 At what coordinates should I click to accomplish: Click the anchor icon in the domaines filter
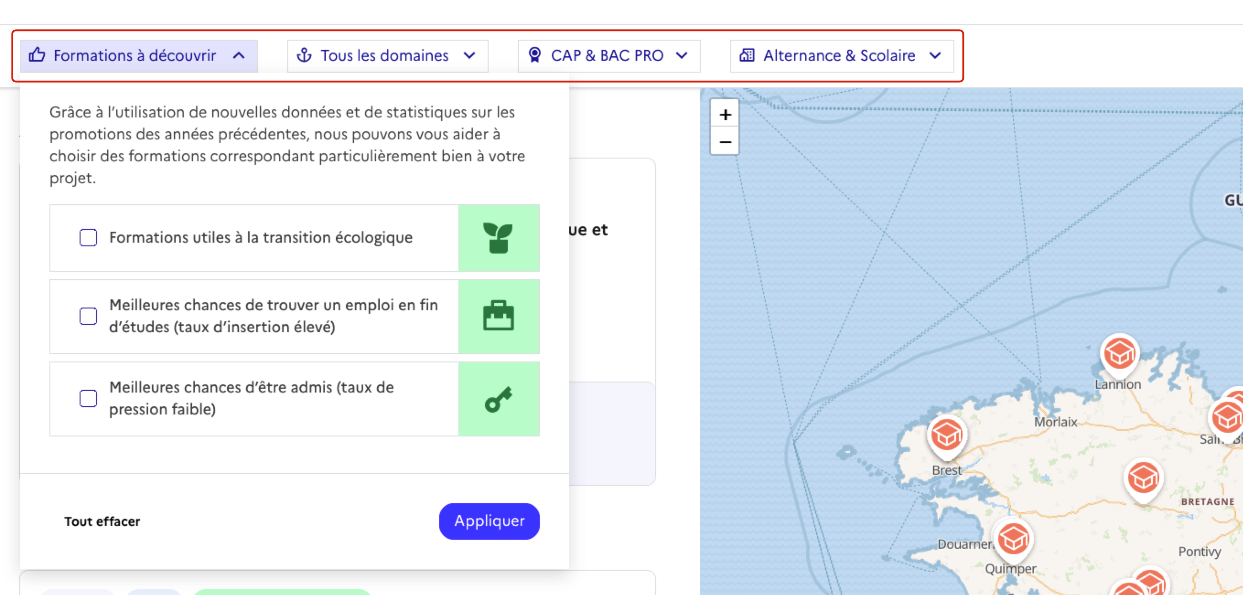point(304,55)
